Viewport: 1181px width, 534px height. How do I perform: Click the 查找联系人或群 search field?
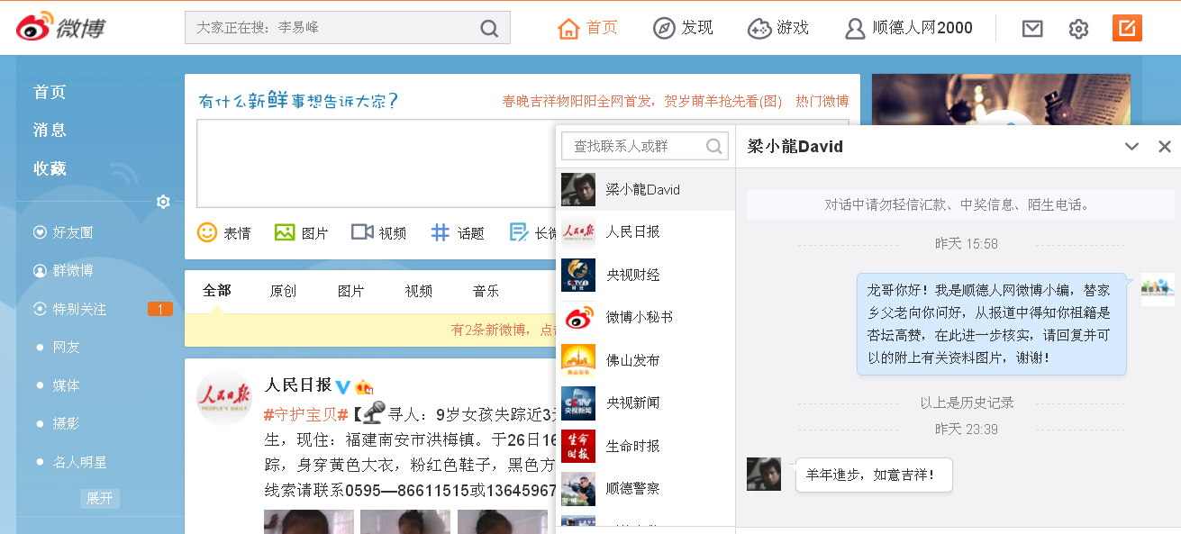[x=644, y=146]
